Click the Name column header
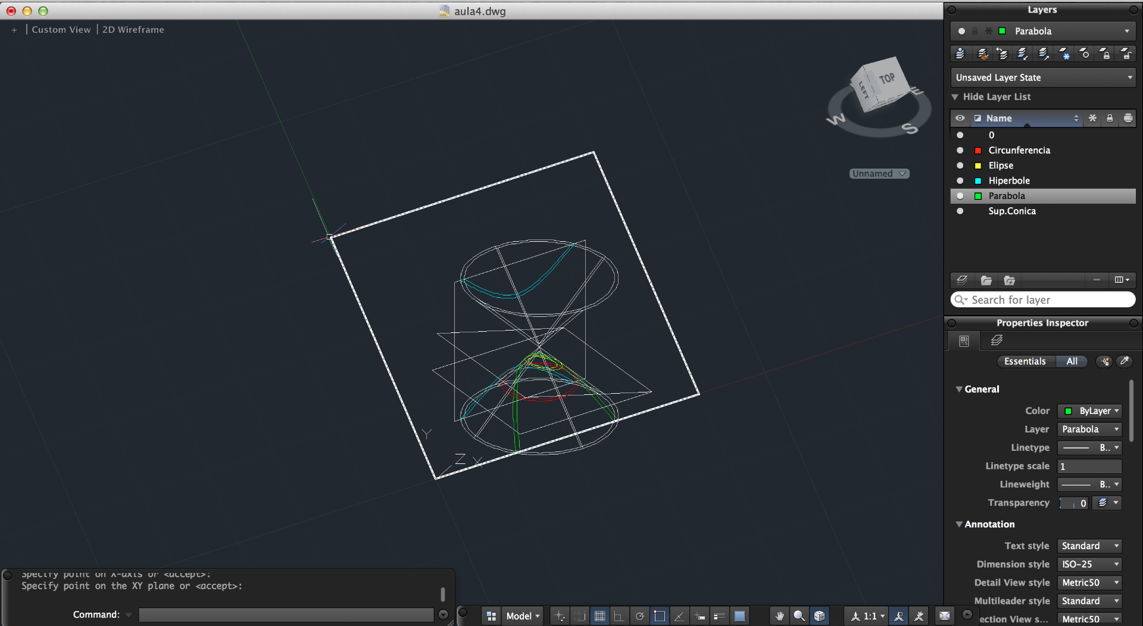This screenshot has height=626, width=1143. (1027, 119)
